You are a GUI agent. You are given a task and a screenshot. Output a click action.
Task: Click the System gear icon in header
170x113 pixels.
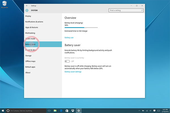[27, 10]
